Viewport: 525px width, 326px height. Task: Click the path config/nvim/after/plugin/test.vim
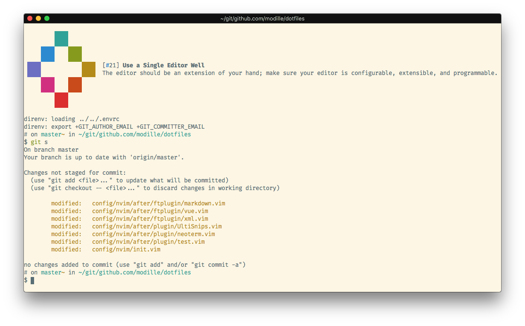point(148,242)
